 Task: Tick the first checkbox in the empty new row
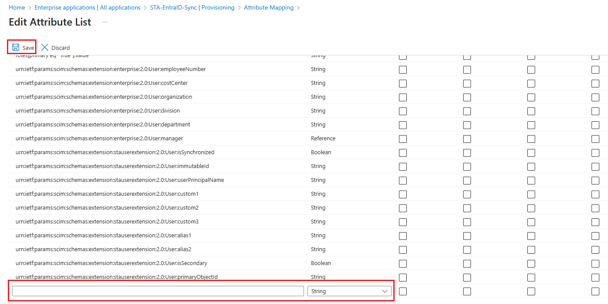coord(403,291)
